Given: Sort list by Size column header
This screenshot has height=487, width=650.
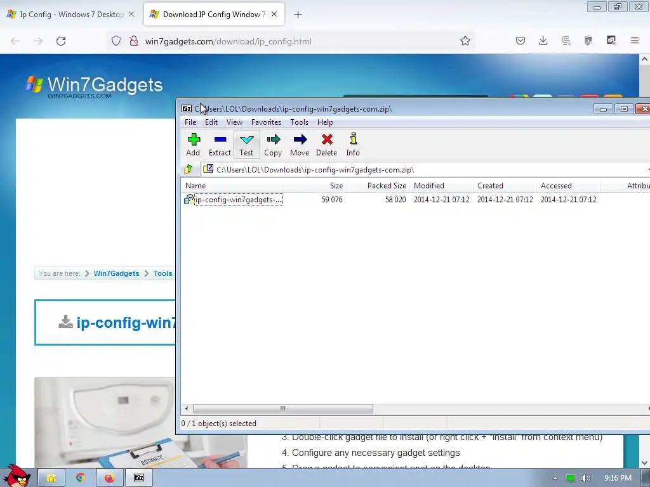Looking at the screenshot, I should pyautogui.click(x=314, y=186).
